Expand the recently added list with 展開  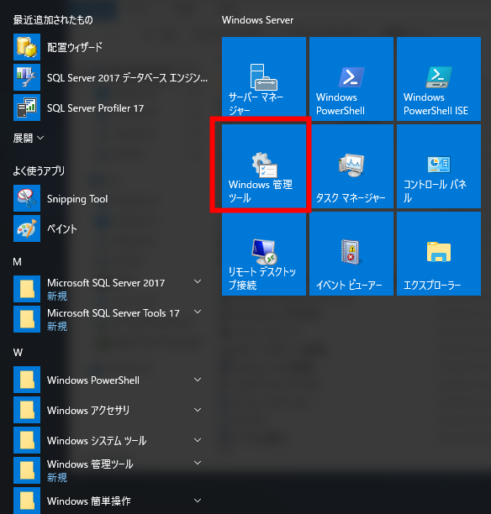coord(29,138)
